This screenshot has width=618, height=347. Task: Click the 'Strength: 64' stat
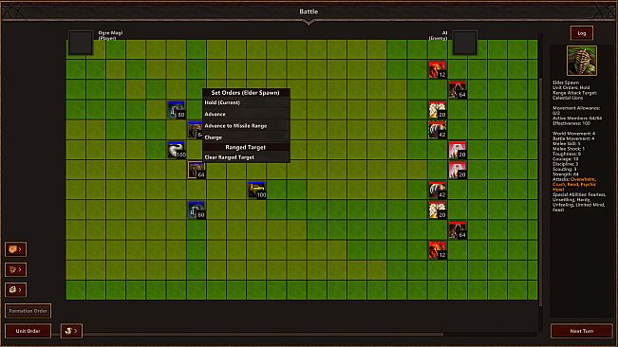click(x=566, y=174)
